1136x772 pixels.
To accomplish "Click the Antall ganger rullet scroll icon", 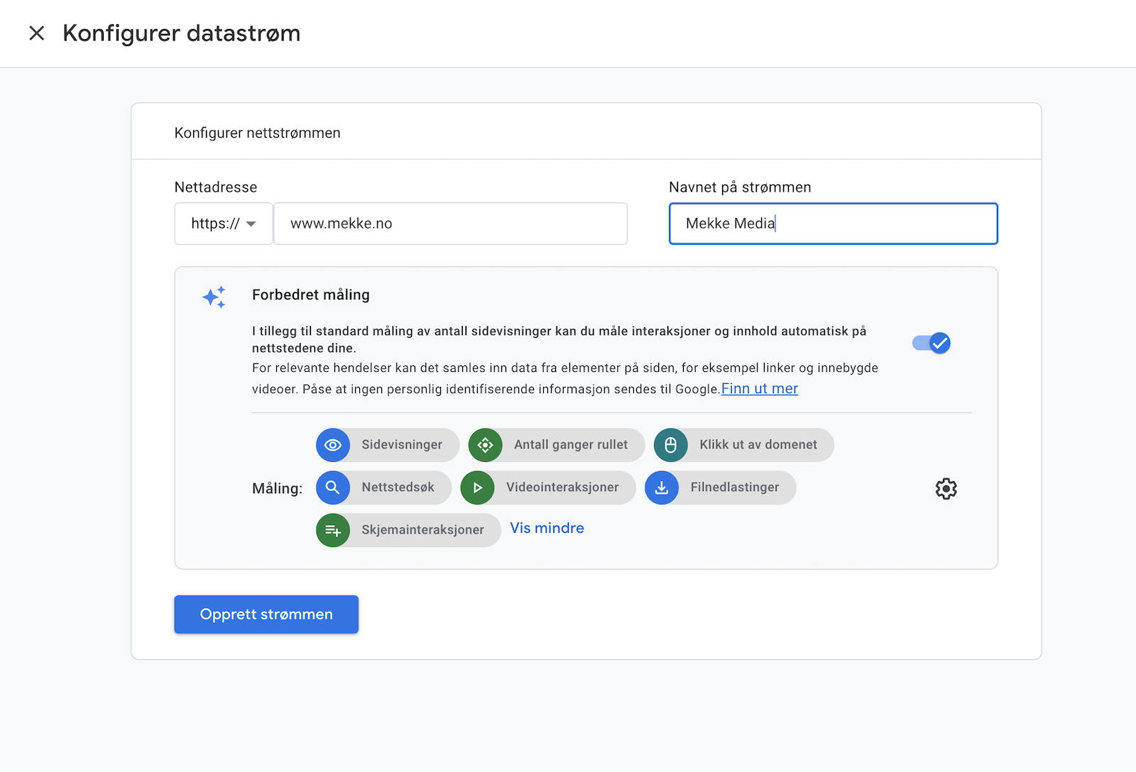I will (486, 445).
